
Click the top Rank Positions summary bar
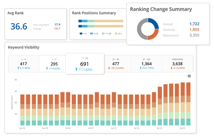[x=101, y=21]
